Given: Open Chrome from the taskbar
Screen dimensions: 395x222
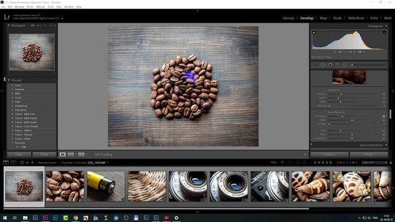Looking at the screenshot, I should [x=75, y=218].
